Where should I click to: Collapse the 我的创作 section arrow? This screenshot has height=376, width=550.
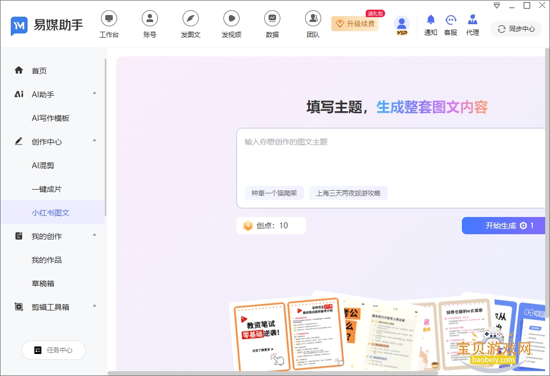click(95, 235)
